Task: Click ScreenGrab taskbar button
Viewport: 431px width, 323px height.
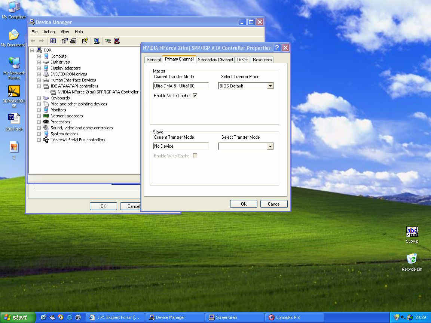Action: (x=235, y=317)
